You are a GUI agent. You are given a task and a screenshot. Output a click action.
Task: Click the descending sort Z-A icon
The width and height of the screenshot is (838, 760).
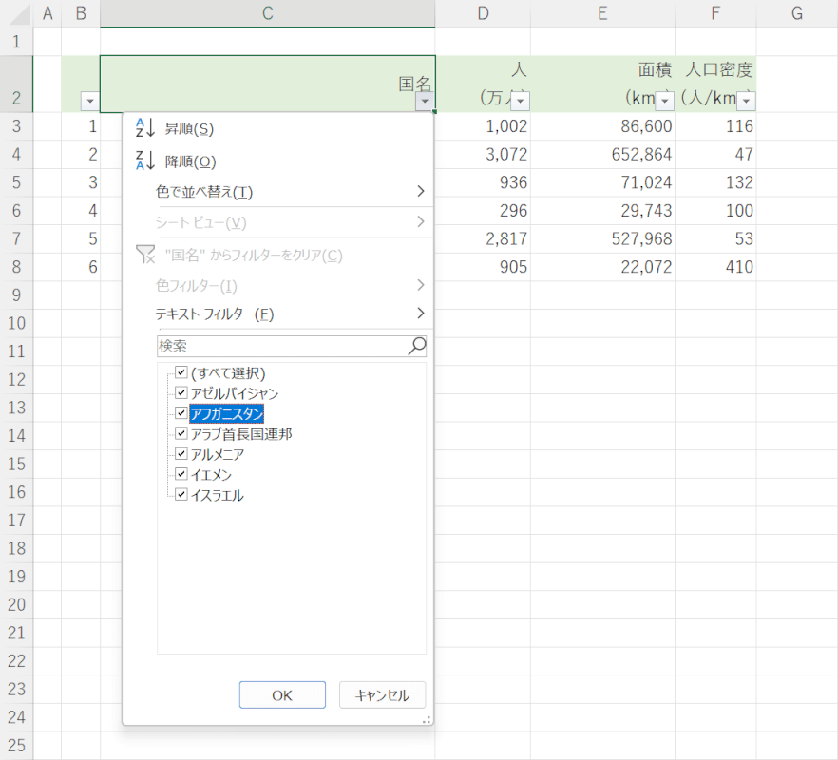[x=144, y=161]
